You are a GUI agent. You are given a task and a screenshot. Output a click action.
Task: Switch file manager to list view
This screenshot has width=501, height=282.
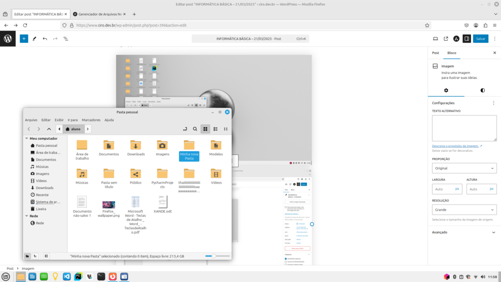click(x=215, y=129)
